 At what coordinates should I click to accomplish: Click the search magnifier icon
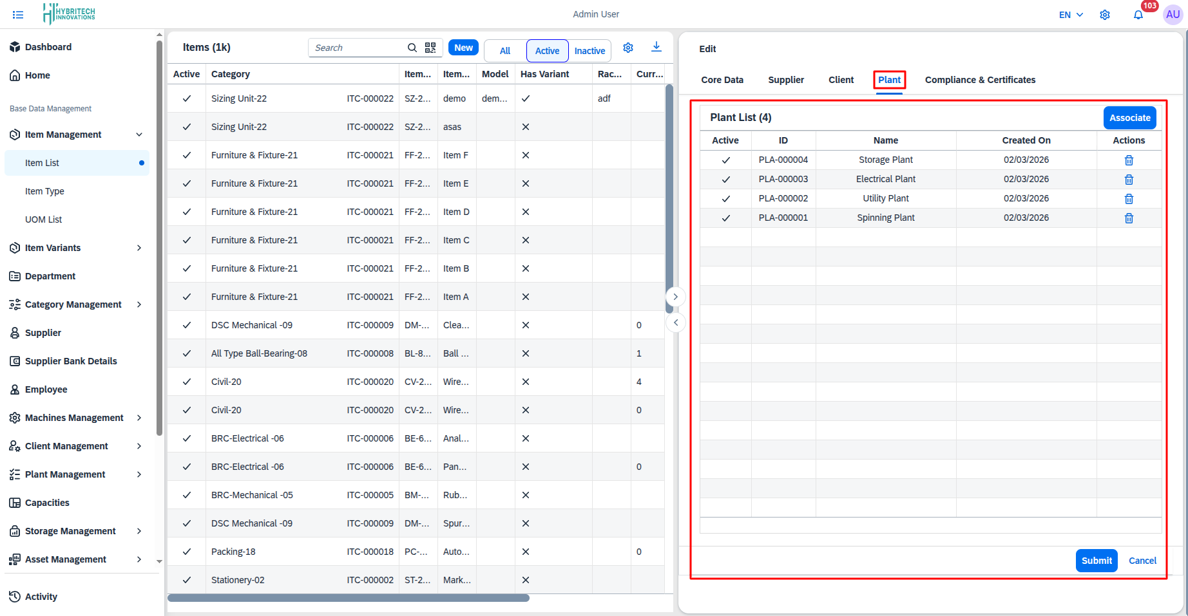(x=412, y=48)
